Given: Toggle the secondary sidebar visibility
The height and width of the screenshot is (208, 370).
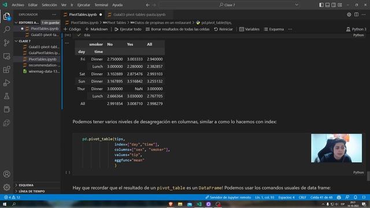Looking at the screenshot, I should point(334,5).
